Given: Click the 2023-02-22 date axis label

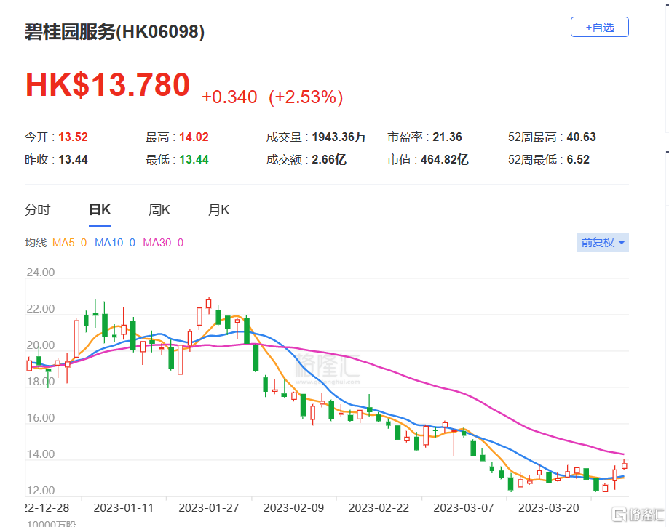Looking at the screenshot, I should tap(379, 508).
